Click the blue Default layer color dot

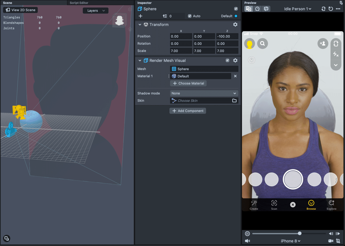[236, 16]
